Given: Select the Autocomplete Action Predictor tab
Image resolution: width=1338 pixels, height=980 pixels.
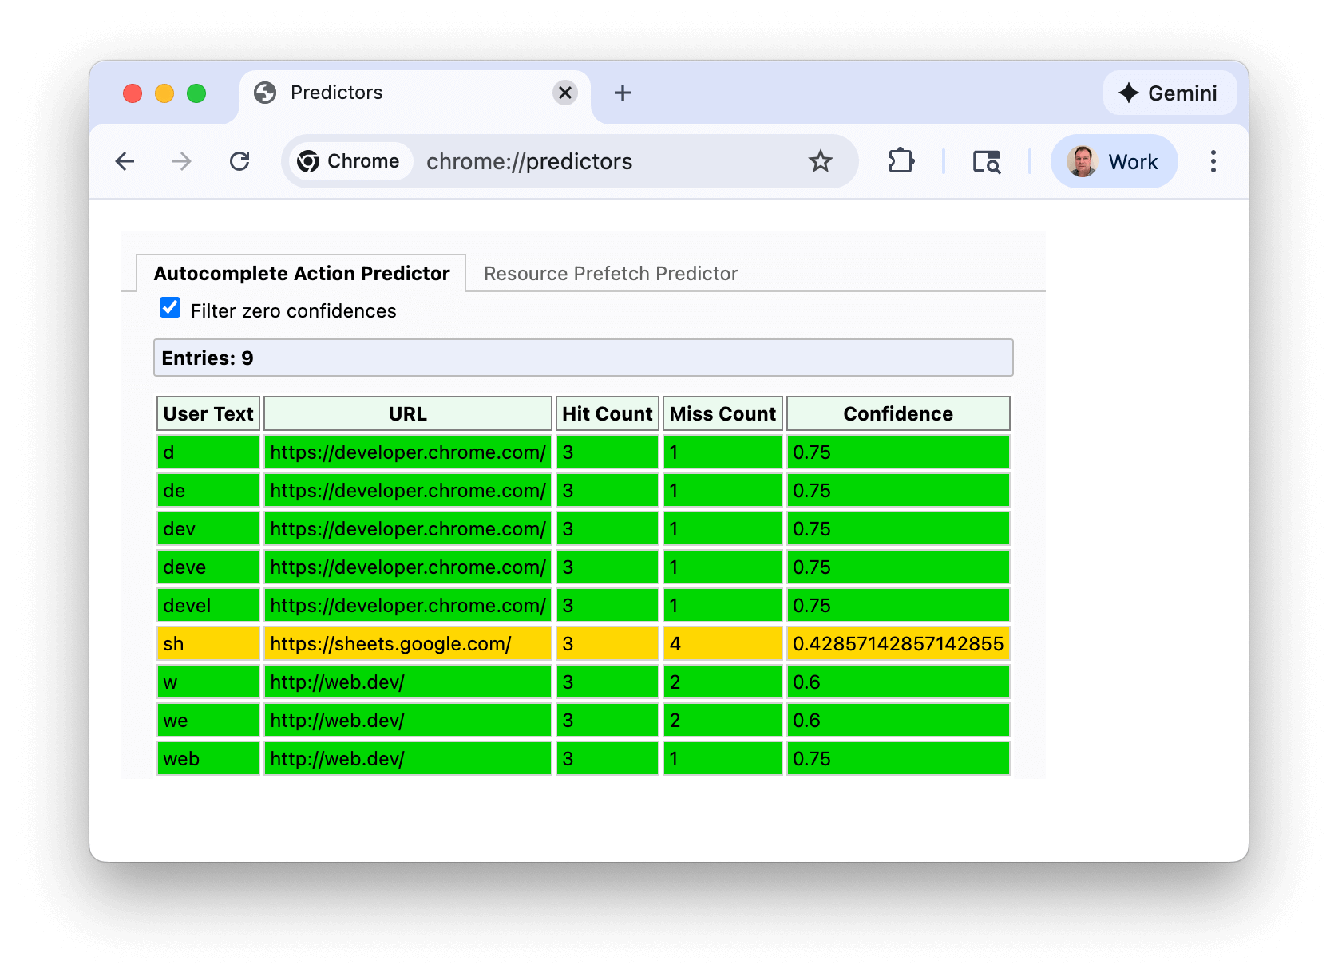Looking at the screenshot, I should [x=301, y=273].
